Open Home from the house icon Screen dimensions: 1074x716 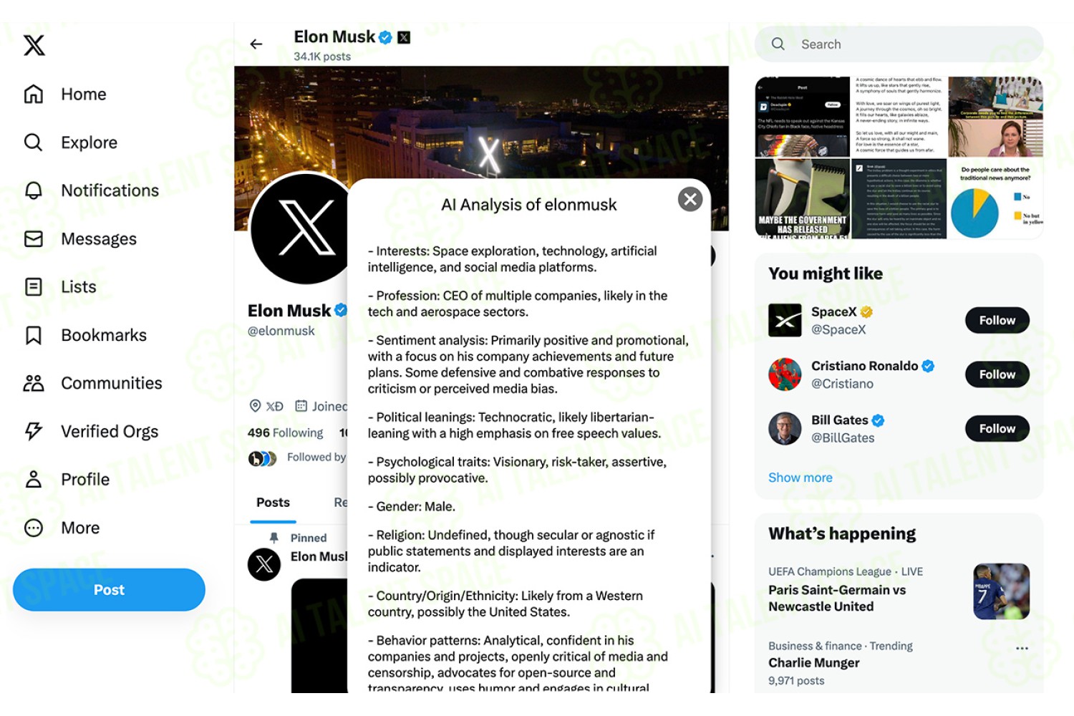pyautogui.click(x=34, y=94)
